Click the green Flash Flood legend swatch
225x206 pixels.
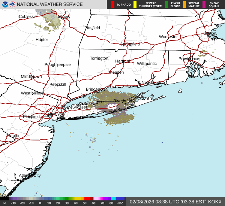point(166,4)
